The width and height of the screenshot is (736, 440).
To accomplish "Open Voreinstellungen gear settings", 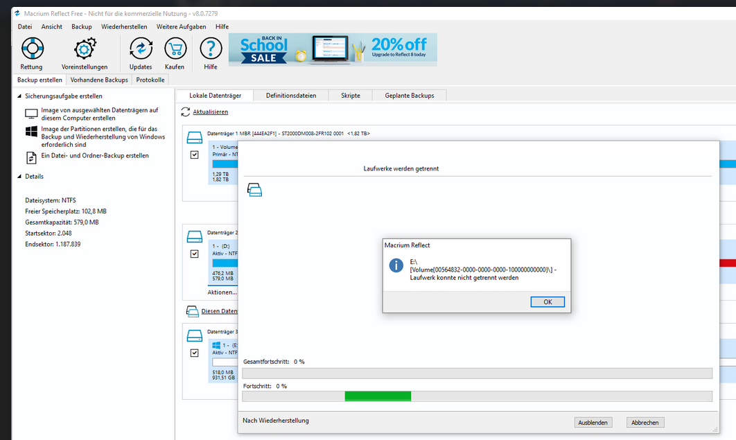I will click(x=85, y=49).
